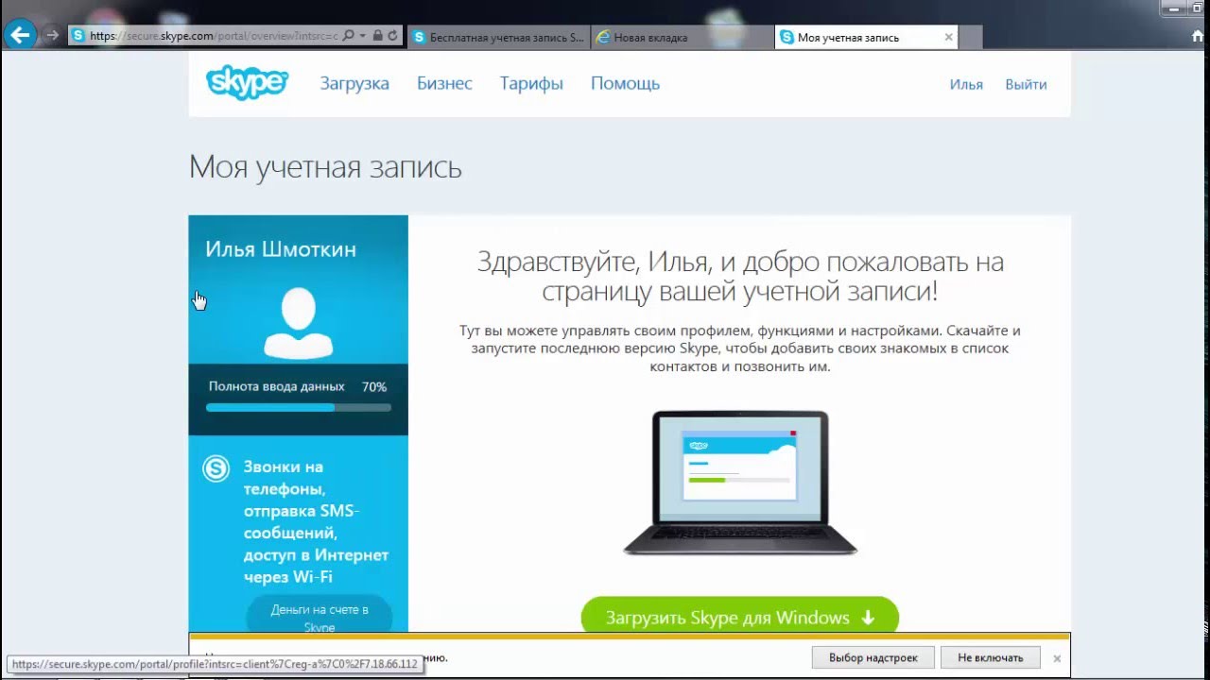Click the browser Home icon

pyautogui.click(x=1199, y=36)
